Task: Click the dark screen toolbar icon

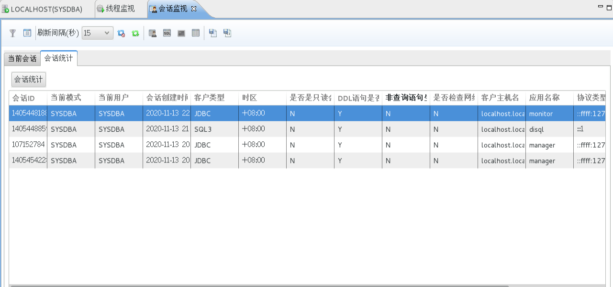Action: click(x=181, y=33)
